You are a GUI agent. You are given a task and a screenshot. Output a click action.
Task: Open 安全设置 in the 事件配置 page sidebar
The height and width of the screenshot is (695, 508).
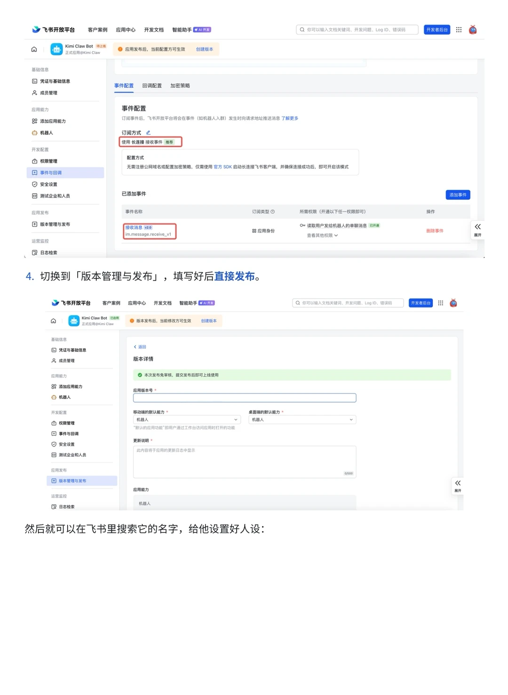45,185
